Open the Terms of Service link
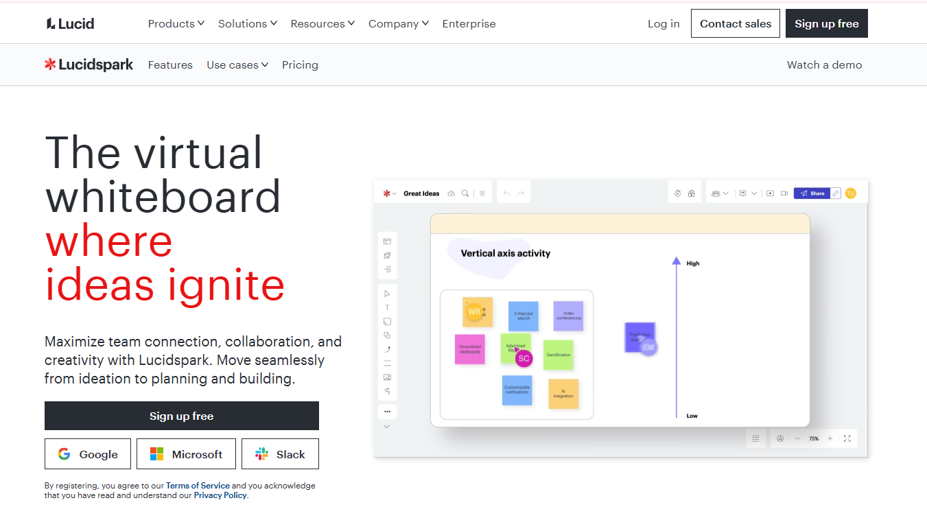 pyautogui.click(x=198, y=486)
